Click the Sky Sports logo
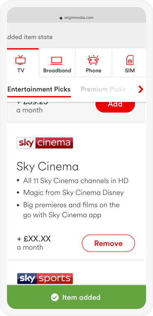The image size is (153, 316). [45, 279]
